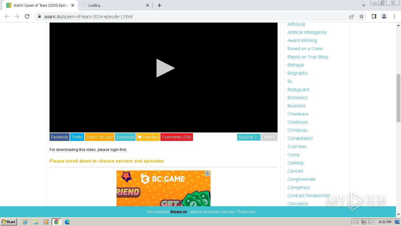
Task: Close the Loading tab
Action: 148,5
